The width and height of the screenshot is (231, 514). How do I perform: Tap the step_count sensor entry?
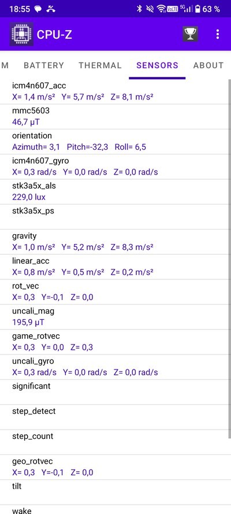coord(114,442)
